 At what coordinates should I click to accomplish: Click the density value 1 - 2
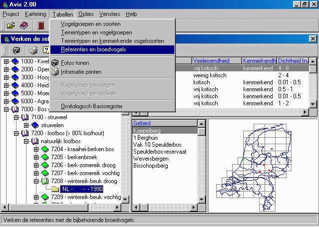284,103
